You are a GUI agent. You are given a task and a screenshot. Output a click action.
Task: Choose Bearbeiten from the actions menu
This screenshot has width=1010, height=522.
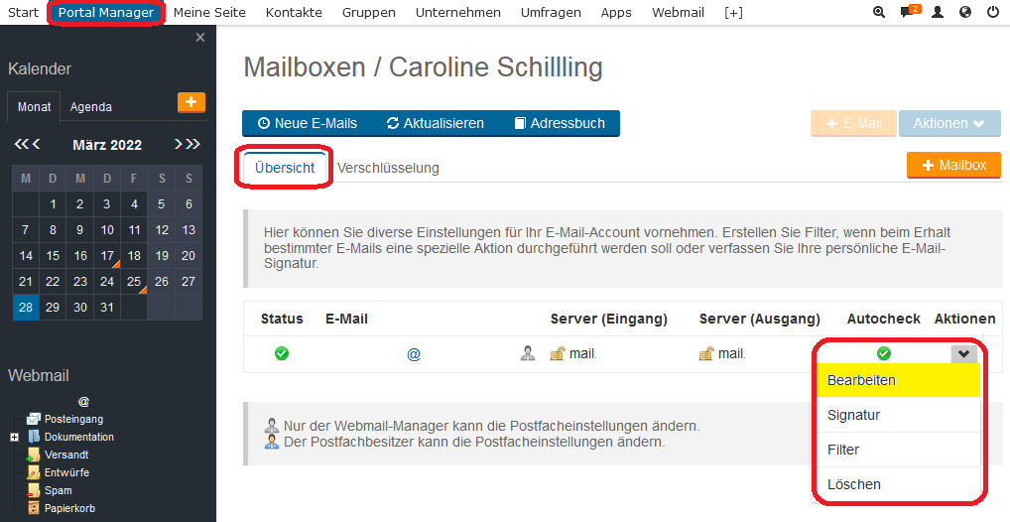(899, 380)
